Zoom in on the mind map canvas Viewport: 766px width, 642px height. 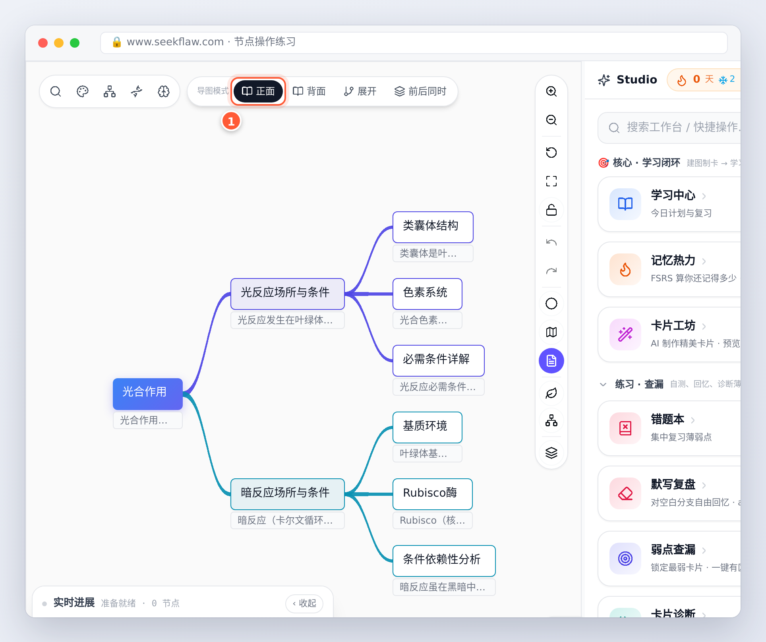[551, 91]
